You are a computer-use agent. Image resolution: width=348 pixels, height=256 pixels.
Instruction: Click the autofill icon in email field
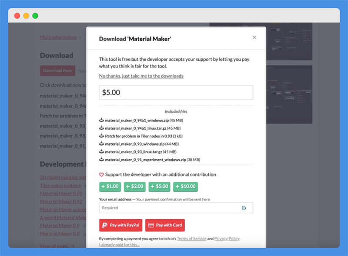(x=244, y=208)
